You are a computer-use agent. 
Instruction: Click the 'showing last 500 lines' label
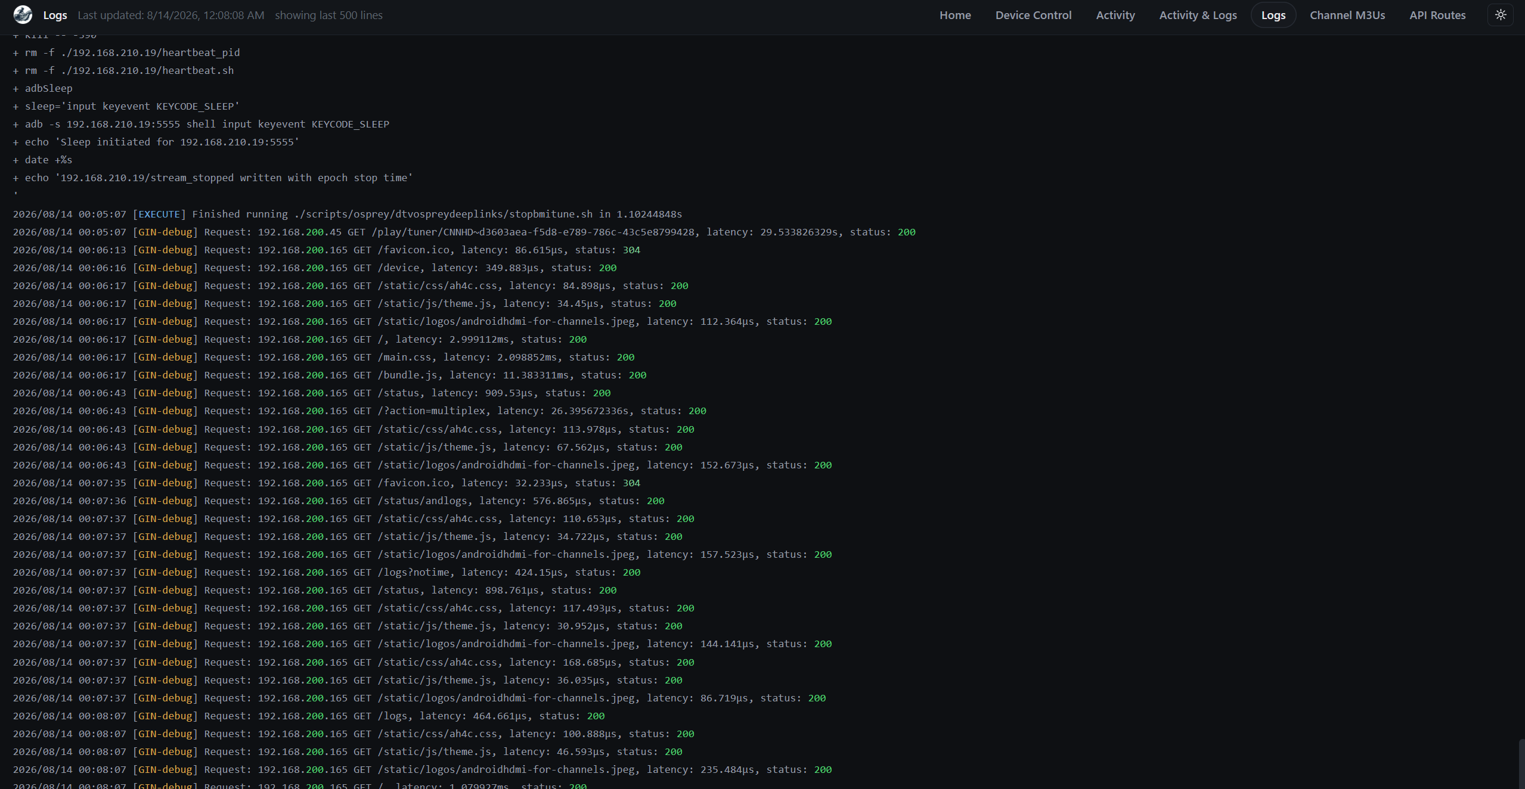328,15
